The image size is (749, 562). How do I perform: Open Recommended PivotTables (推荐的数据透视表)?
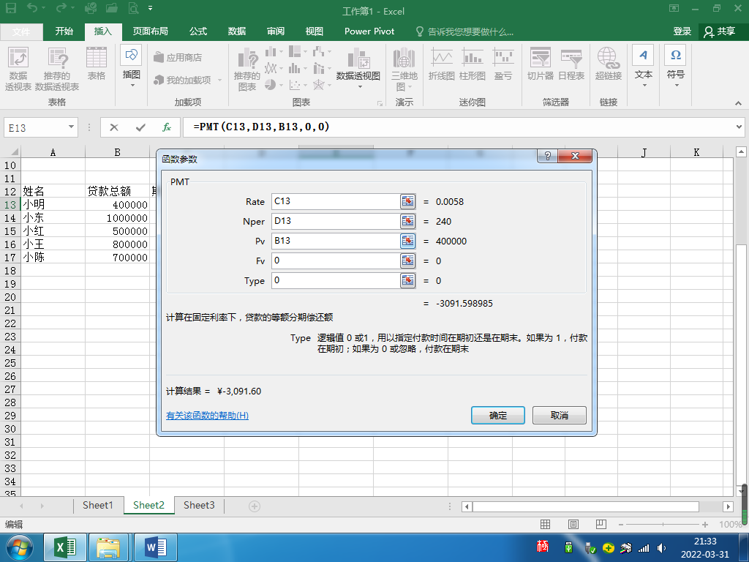pyautogui.click(x=57, y=69)
